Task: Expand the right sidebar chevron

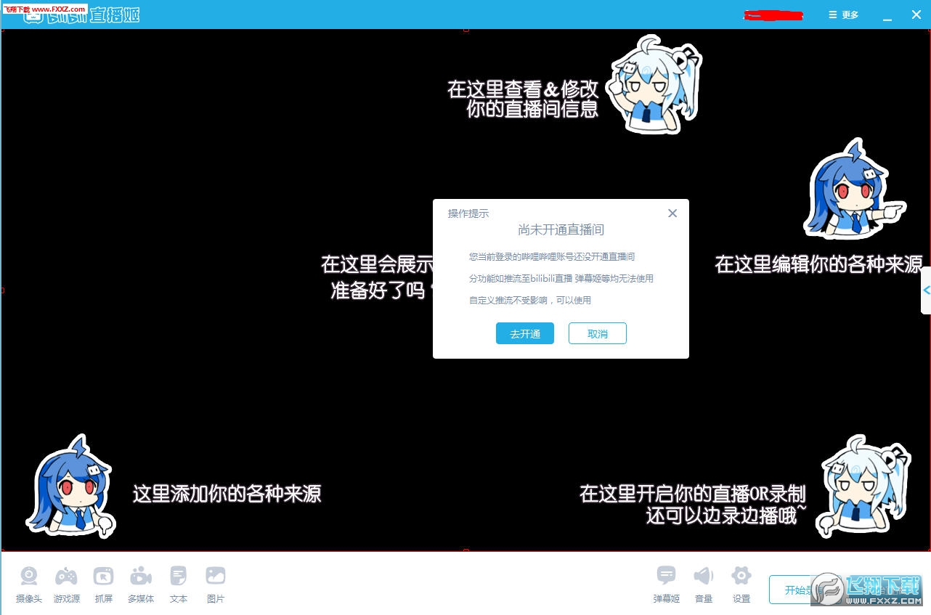Action: tap(925, 290)
